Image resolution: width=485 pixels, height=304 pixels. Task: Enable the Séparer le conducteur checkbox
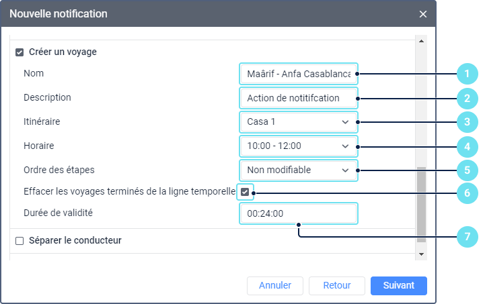(x=20, y=241)
